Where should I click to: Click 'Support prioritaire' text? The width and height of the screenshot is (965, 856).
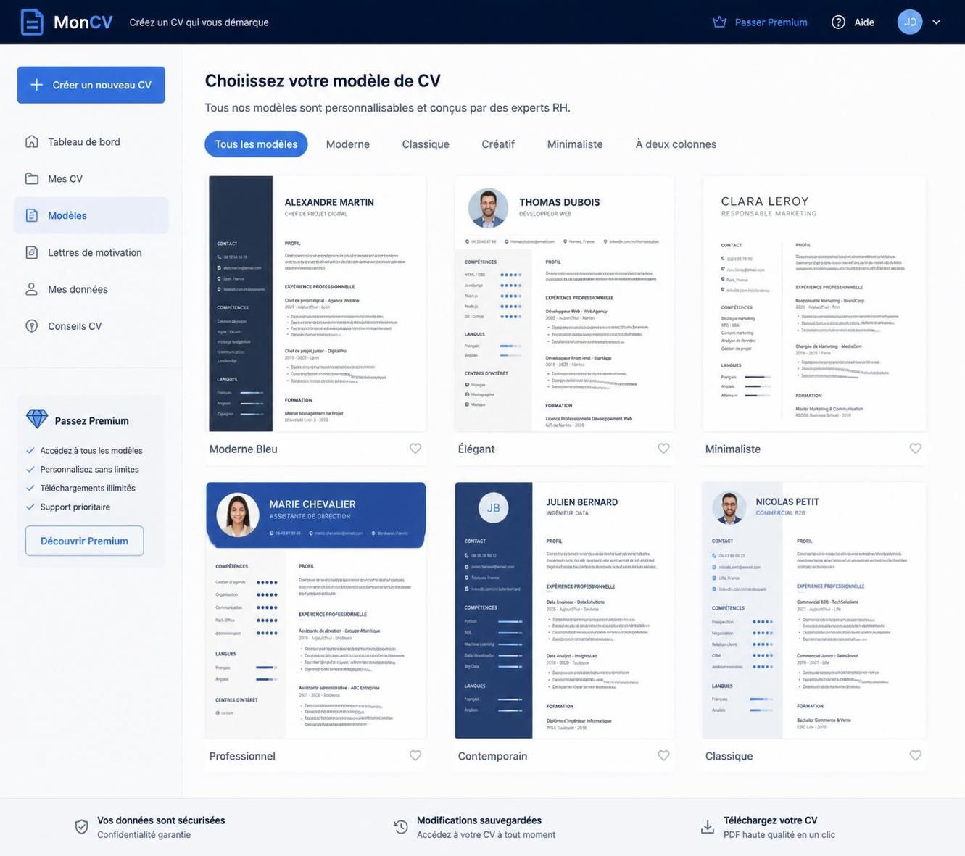(x=75, y=507)
